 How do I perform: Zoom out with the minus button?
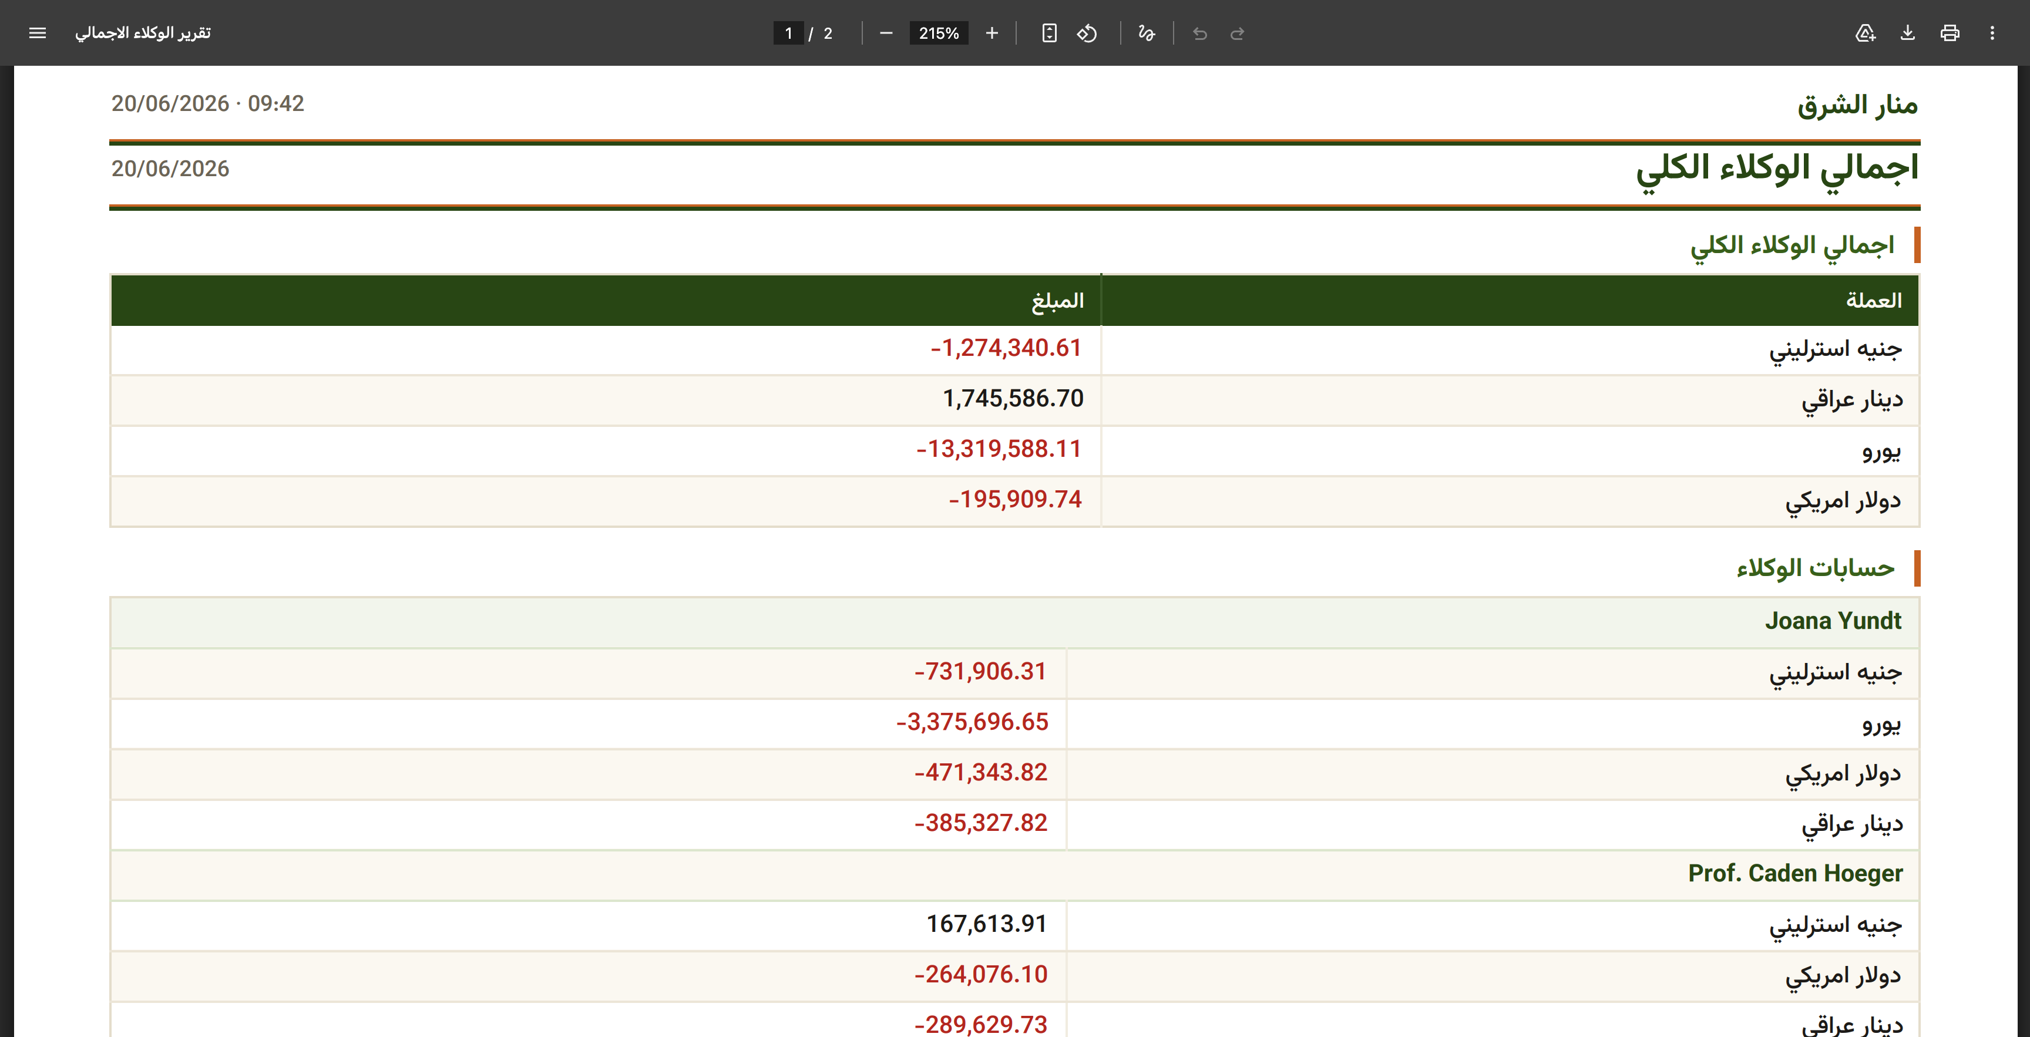tap(886, 33)
